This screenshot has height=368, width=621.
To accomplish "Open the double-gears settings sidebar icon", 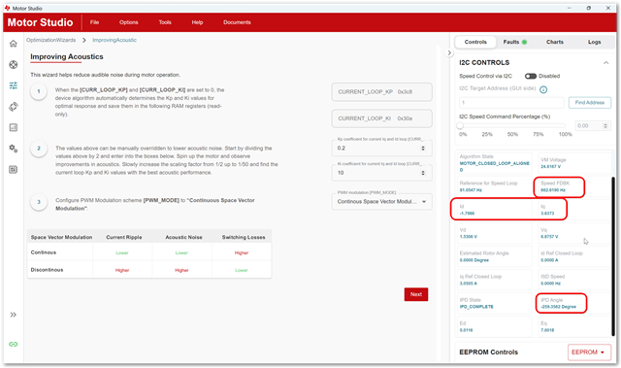I will pyautogui.click(x=14, y=149).
